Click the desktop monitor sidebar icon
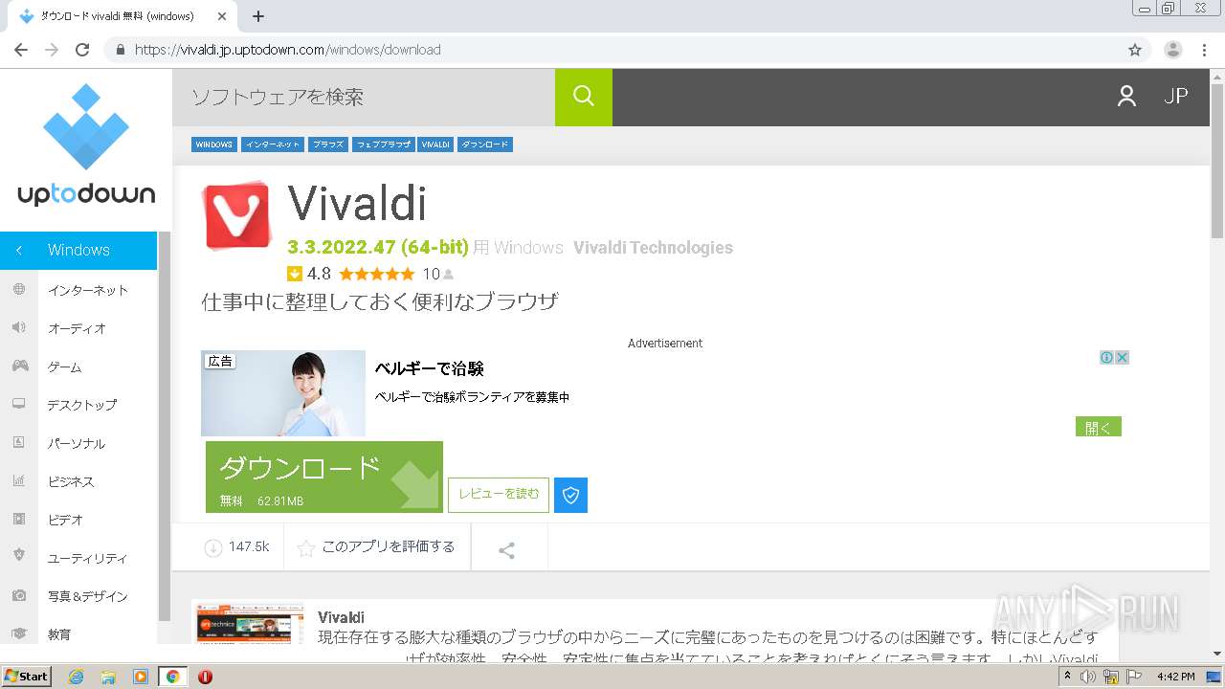This screenshot has height=689, width=1225. point(19,404)
